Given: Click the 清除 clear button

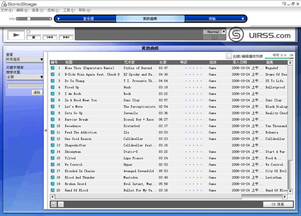Looking at the screenshot, I should click(37, 92).
